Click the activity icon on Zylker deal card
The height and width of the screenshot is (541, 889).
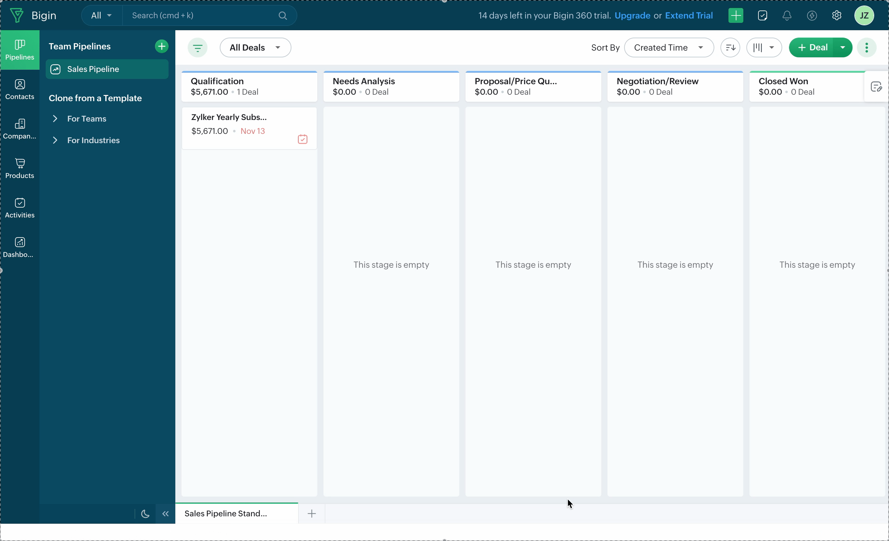(x=302, y=139)
